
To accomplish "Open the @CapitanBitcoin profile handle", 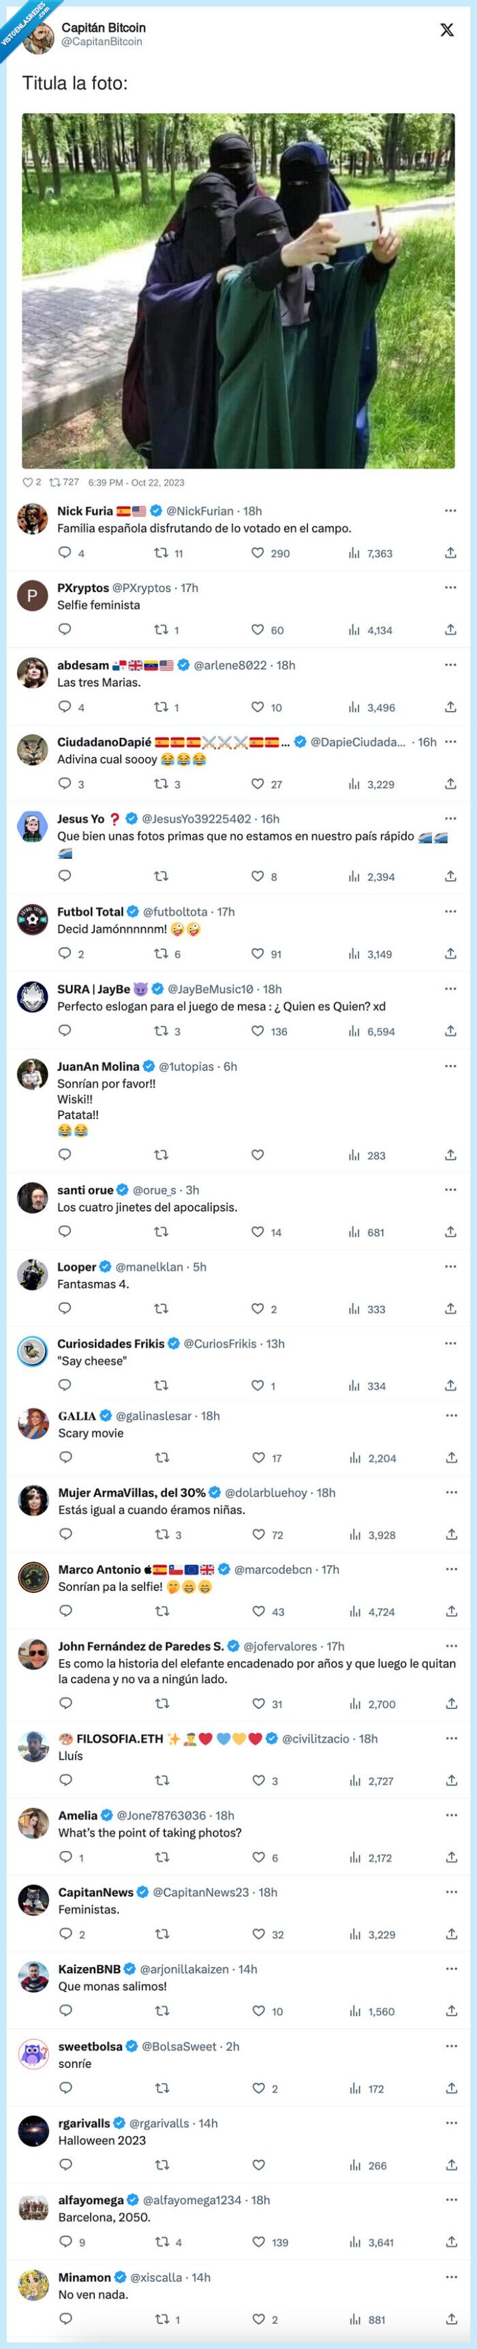I will coord(101,42).
